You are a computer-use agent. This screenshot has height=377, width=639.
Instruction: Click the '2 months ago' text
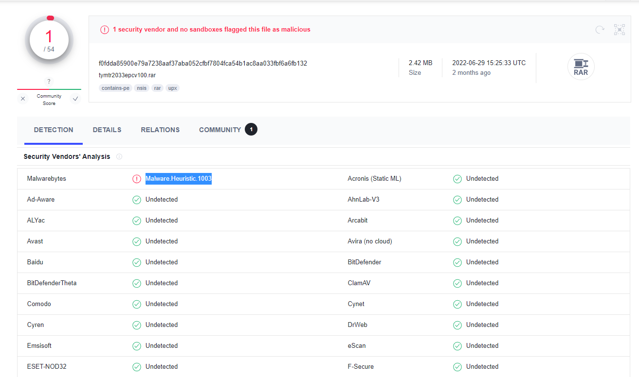[472, 73]
